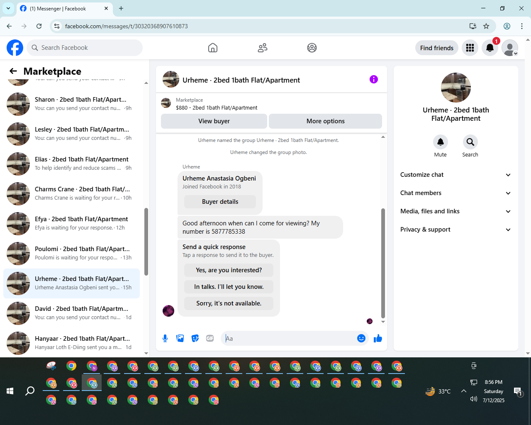This screenshot has height=425, width=531.
Task: Click the conversation list scrollbar
Action: tap(146, 242)
